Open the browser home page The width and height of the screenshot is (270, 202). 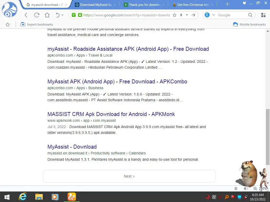pyautogui.click(x=47, y=15)
